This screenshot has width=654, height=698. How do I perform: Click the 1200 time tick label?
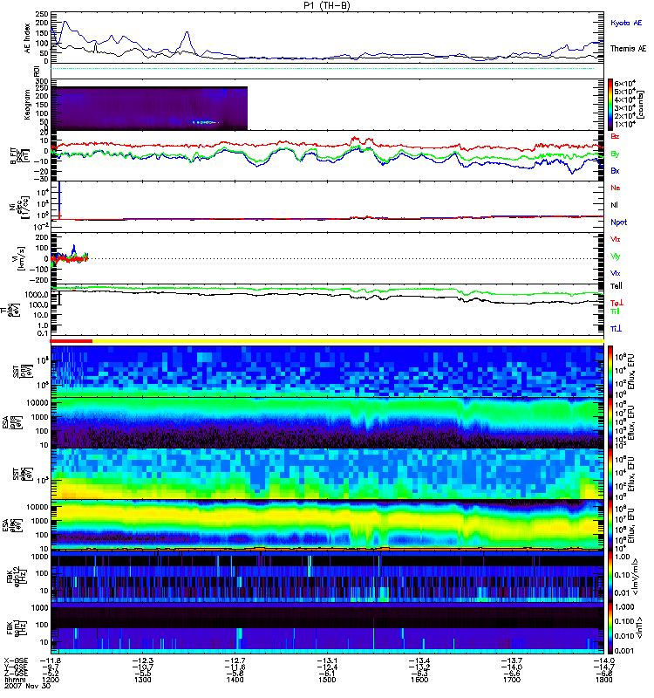(51, 680)
